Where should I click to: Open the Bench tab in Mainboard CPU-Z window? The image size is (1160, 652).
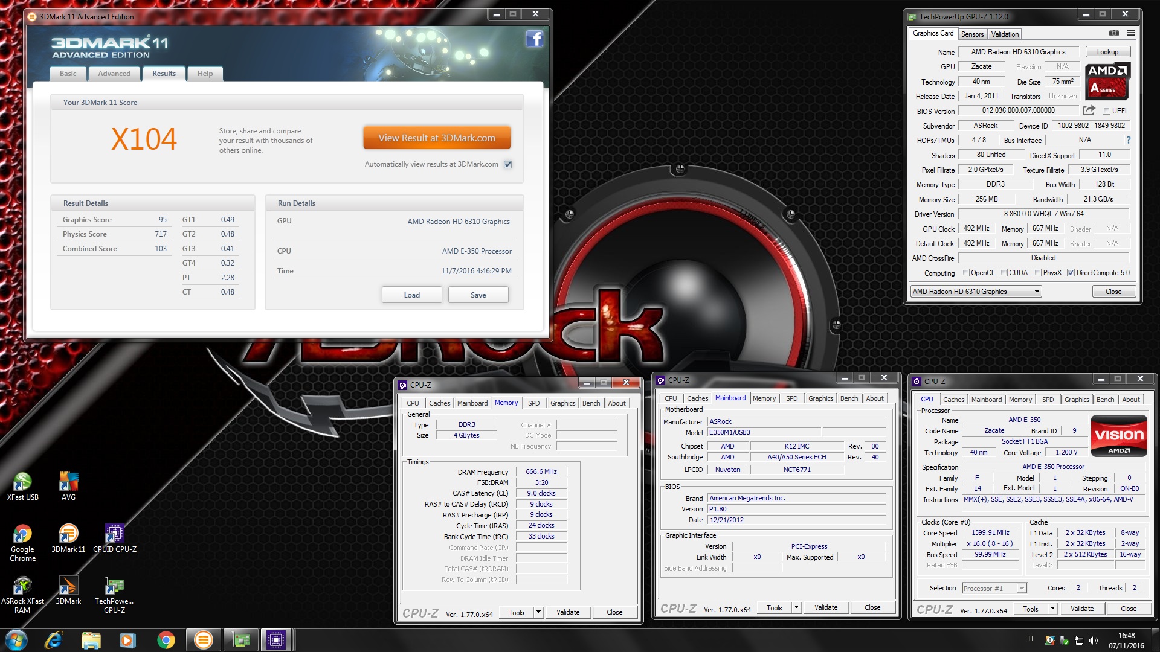coord(849,398)
